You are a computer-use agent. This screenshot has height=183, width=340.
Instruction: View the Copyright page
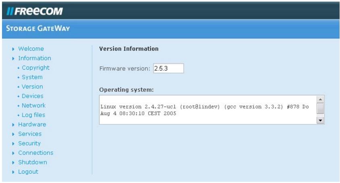(35, 68)
